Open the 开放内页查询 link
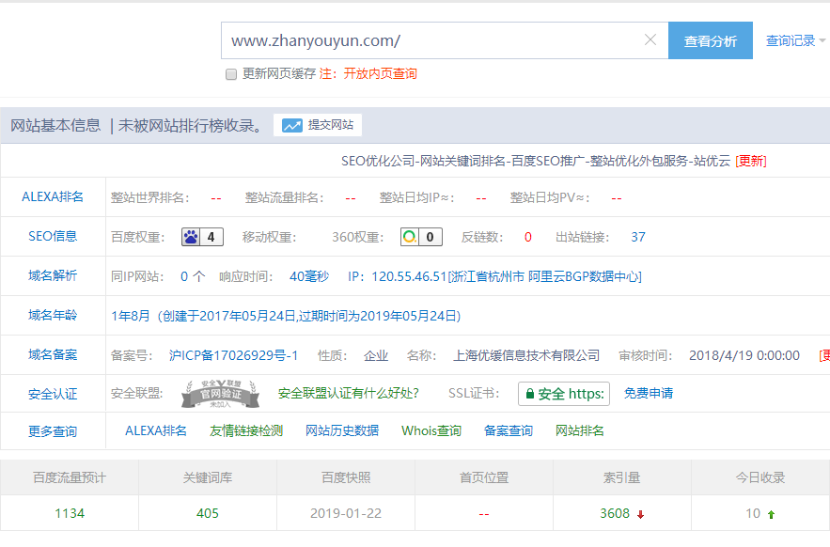This screenshot has height=547, width=830. 380,73
